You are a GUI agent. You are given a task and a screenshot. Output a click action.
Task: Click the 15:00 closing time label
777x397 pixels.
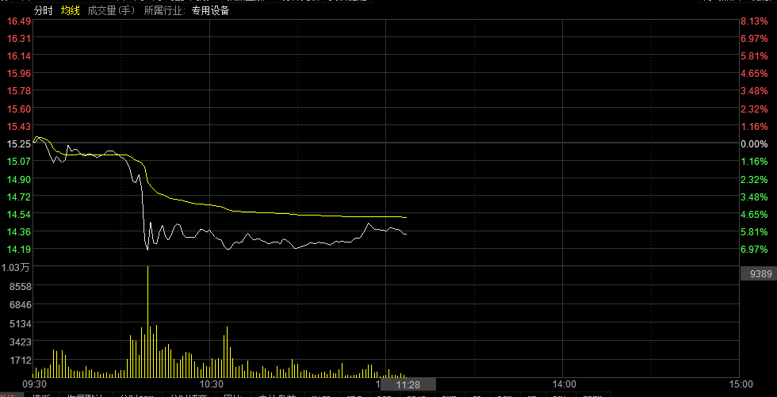point(740,384)
